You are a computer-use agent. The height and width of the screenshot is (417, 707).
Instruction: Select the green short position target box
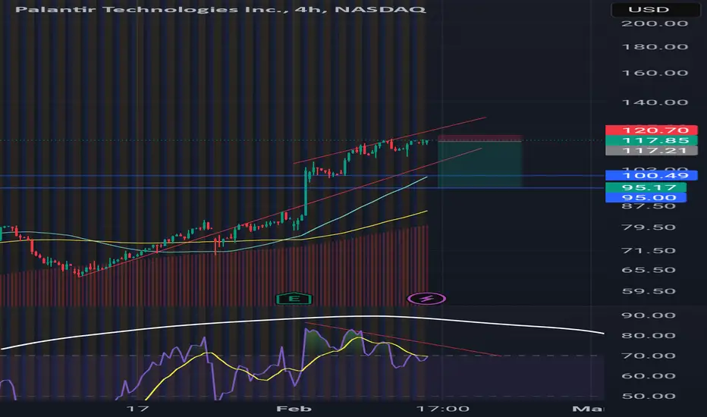(479, 165)
